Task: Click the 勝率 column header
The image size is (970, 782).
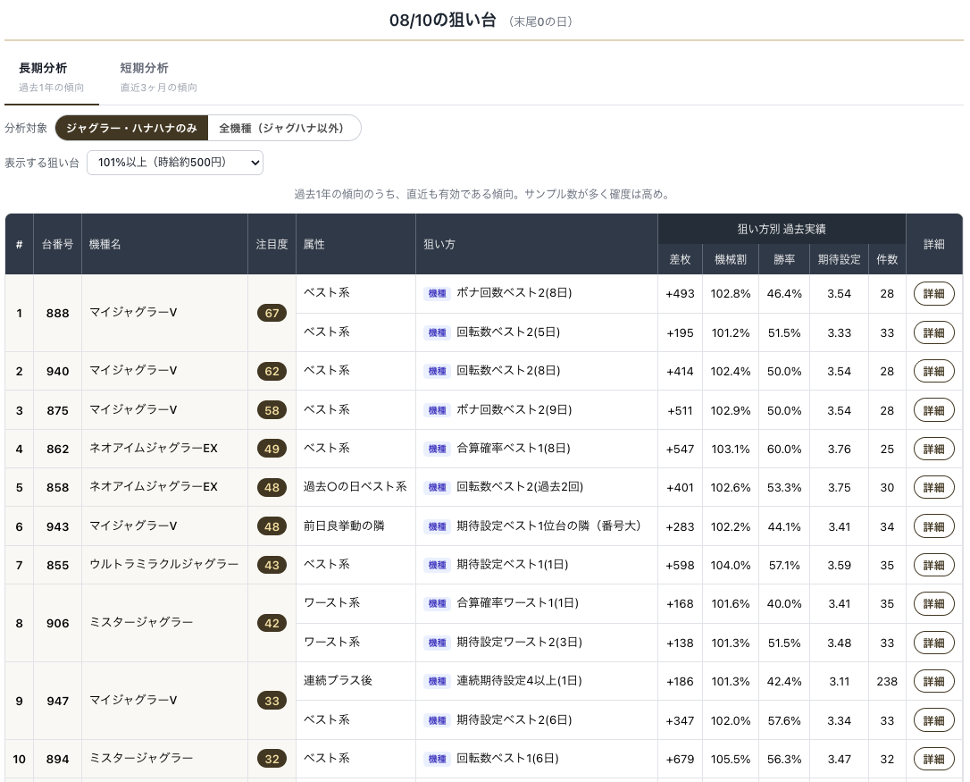Action: [784, 259]
